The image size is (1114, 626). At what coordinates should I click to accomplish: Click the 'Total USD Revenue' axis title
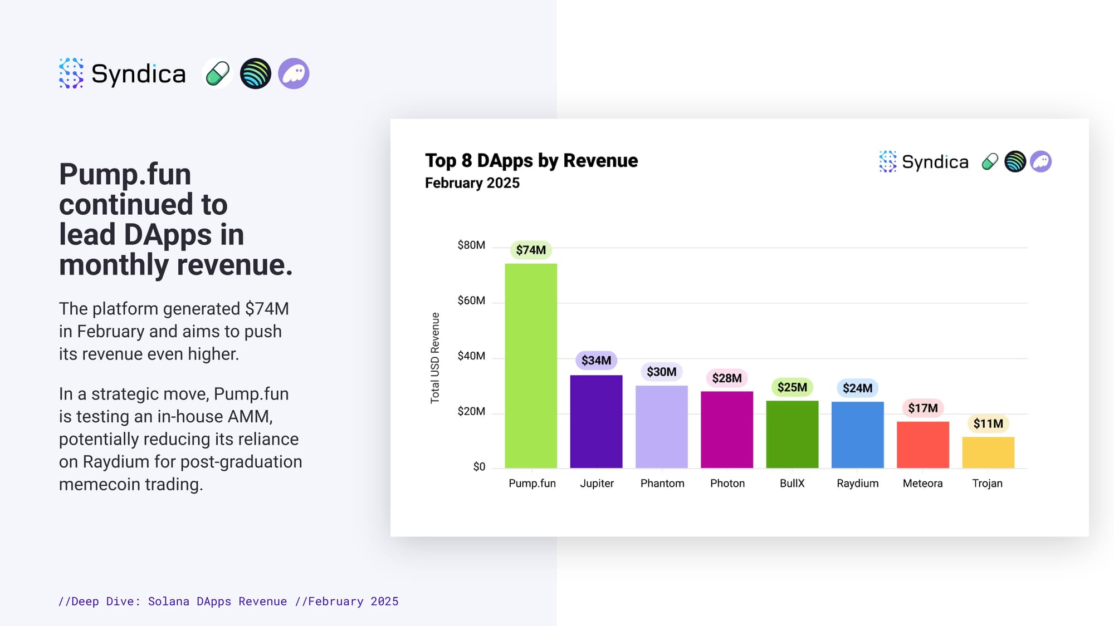click(435, 358)
